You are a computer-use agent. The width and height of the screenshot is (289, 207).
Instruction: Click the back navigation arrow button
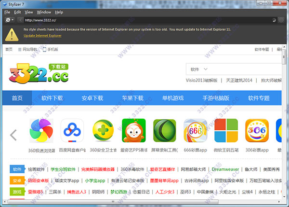(x=20, y=20)
